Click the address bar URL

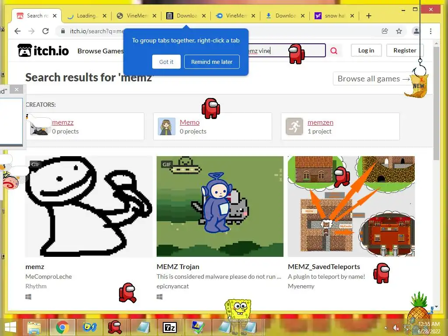tap(97, 31)
